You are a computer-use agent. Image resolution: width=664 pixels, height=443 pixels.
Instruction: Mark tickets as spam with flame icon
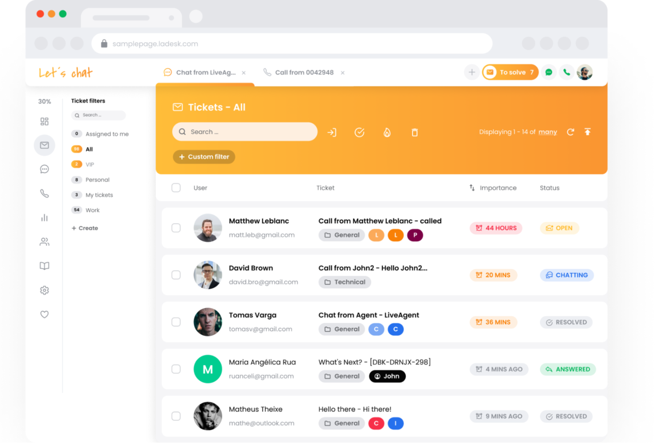click(x=387, y=132)
